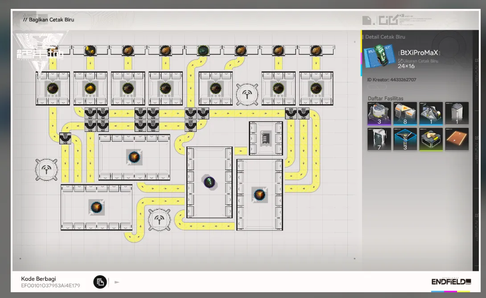Click the gray arrow beside the copy icon
The width and height of the screenshot is (486, 298).
[x=117, y=282]
